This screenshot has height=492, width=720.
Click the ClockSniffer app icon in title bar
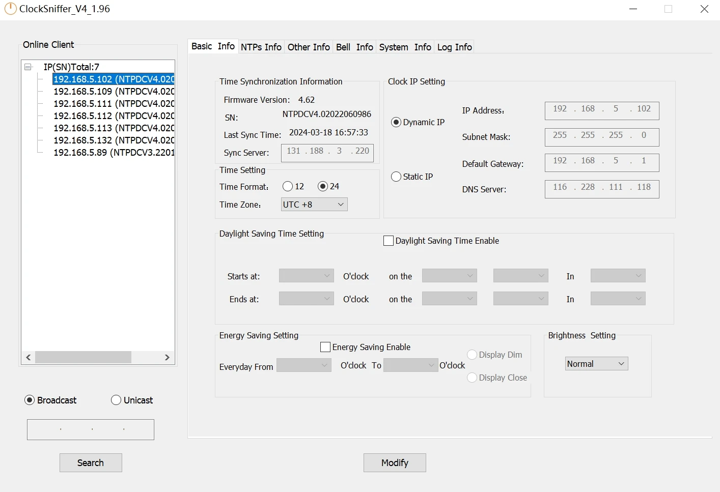point(10,9)
